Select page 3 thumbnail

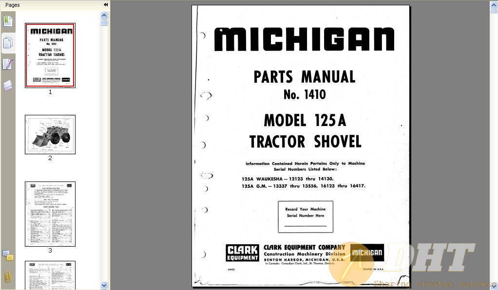[x=50, y=214]
